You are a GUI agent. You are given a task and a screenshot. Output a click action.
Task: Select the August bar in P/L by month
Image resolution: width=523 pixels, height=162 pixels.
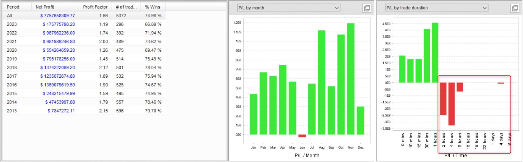point(322,82)
